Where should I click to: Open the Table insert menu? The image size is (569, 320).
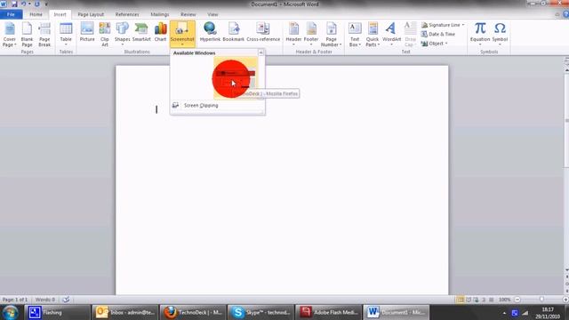click(66, 35)
